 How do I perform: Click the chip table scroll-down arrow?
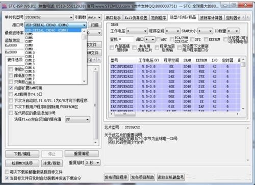pos(243,109)
